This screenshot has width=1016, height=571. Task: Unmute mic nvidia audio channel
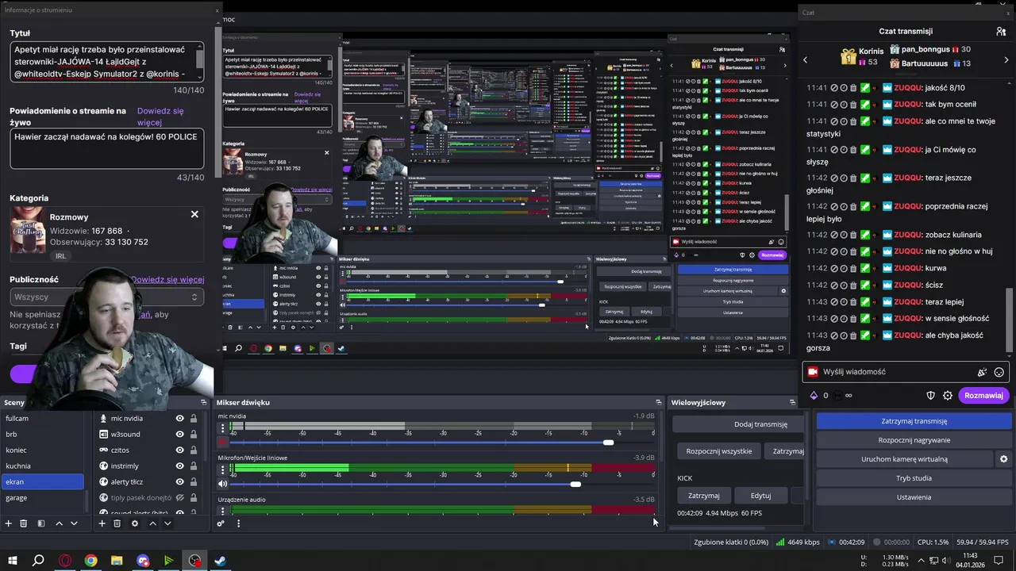click(222, 442)
